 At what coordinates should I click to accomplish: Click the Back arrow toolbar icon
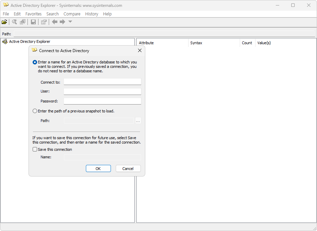(55, 22)
